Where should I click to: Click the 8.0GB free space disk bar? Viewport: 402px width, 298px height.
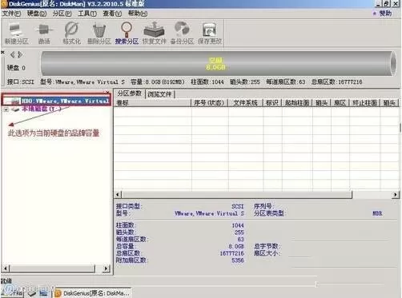(218, 64)
